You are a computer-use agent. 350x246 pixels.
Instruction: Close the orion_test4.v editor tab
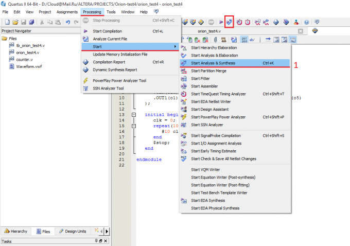(x=301, y=31)
